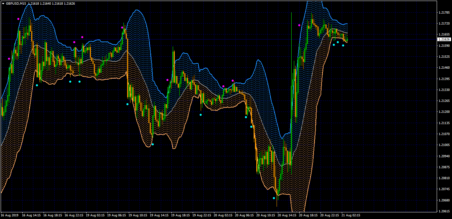Click the 16 Aug 22:15 time label

click(74, 215)
